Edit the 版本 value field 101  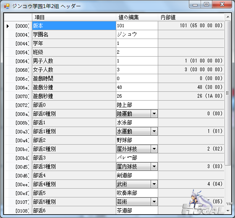pos(137,26)
